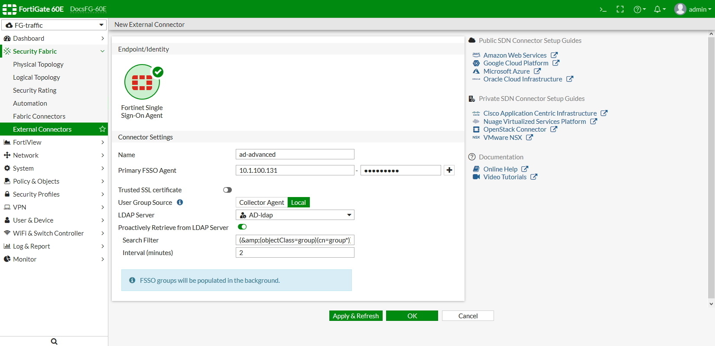This screenshot has width=715, height=346.
Task: Open Oracle Cloud Infrastructure setup guide
Action: (523, 79)
